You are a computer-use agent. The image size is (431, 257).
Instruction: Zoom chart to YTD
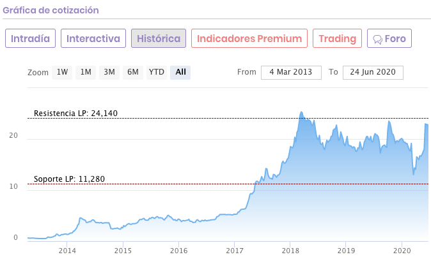(157, 72)
